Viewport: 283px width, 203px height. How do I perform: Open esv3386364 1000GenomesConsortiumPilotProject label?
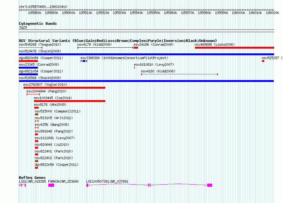pyautogui.click(x=124, y=58)
